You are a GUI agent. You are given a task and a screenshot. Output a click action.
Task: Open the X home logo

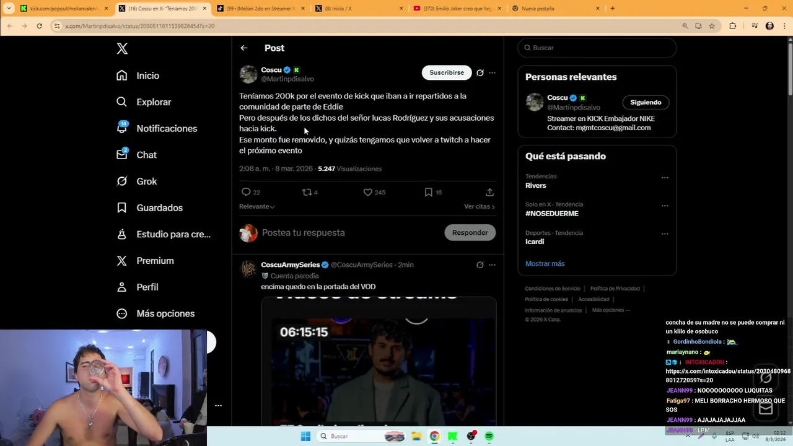[x=122, y=49]
